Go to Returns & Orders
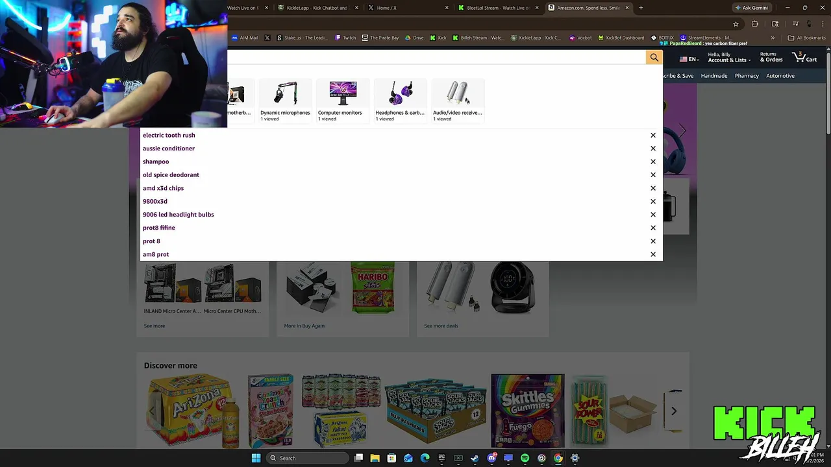This screenshot has width=831, height=467. point(771,58)
